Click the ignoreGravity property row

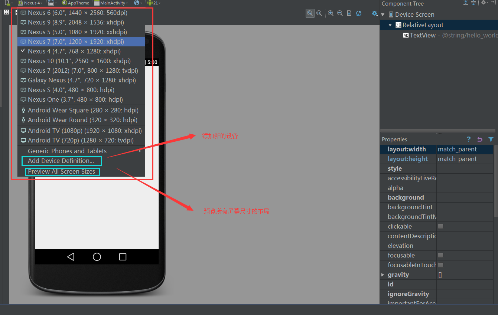(437, 294)
